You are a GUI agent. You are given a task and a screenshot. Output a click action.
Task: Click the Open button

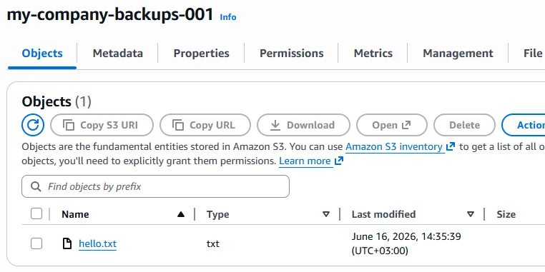coord(392,125)
